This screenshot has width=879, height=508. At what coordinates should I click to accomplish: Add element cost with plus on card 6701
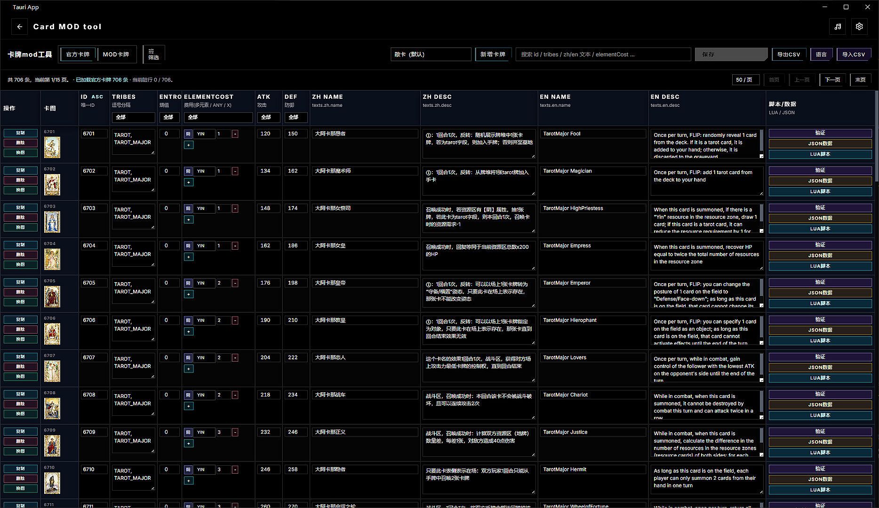(189, 145)
